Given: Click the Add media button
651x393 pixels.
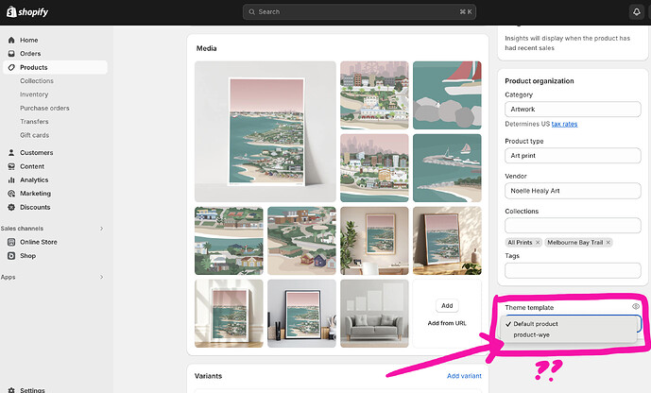Looking at the screenshot, I should coord(447,305).
